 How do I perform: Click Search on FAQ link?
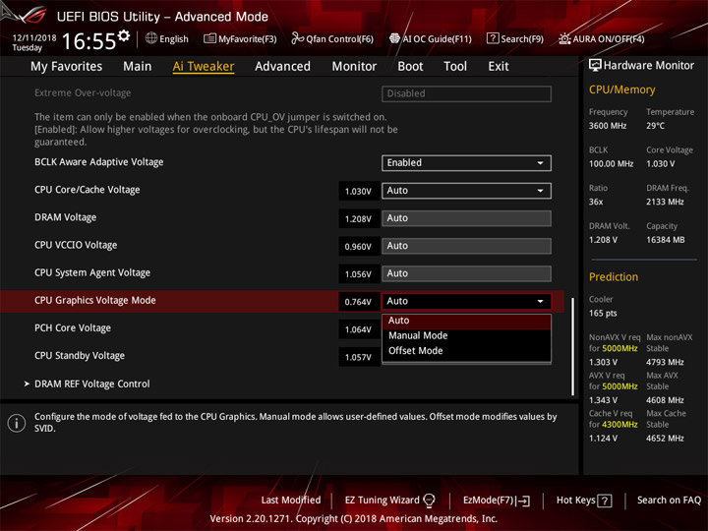(x=669, y=501)
